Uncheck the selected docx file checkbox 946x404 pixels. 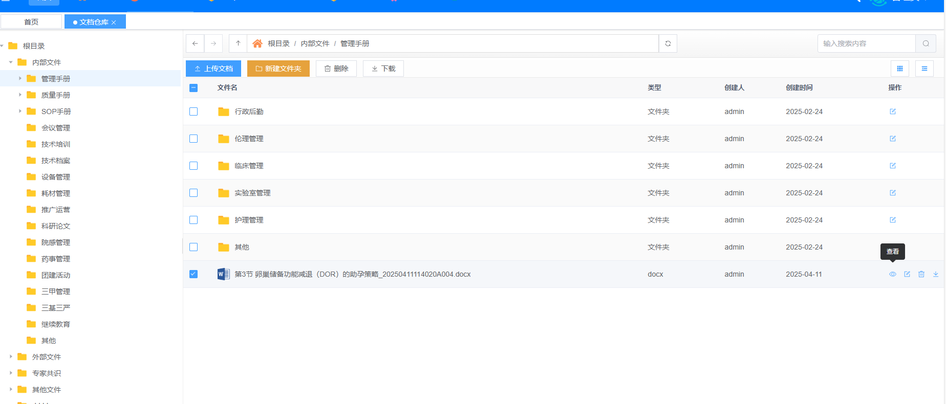[x=193, y=274]
